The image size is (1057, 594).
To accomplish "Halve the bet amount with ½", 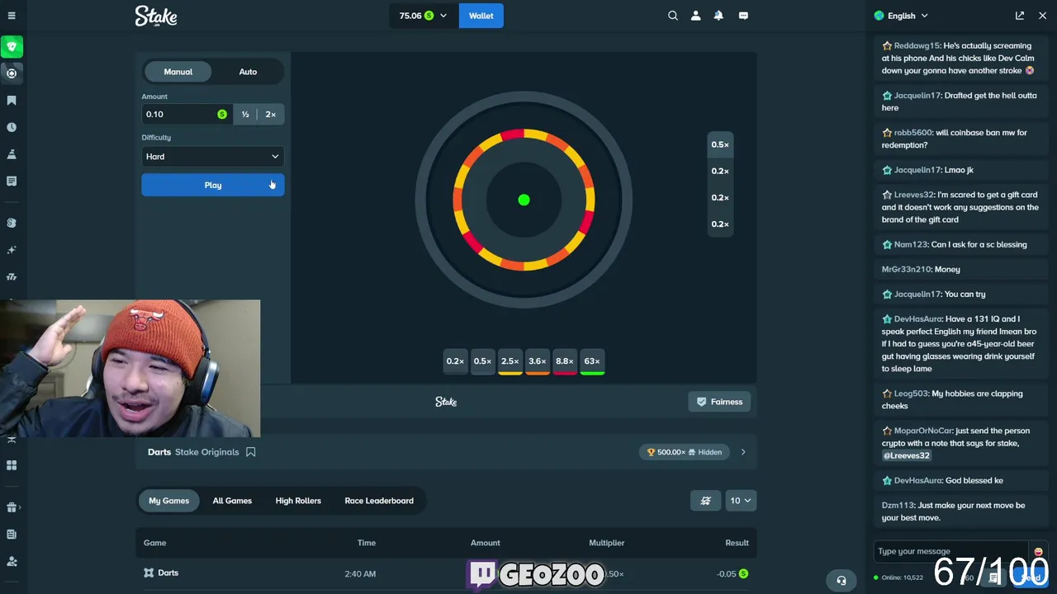I will point(245,115).
